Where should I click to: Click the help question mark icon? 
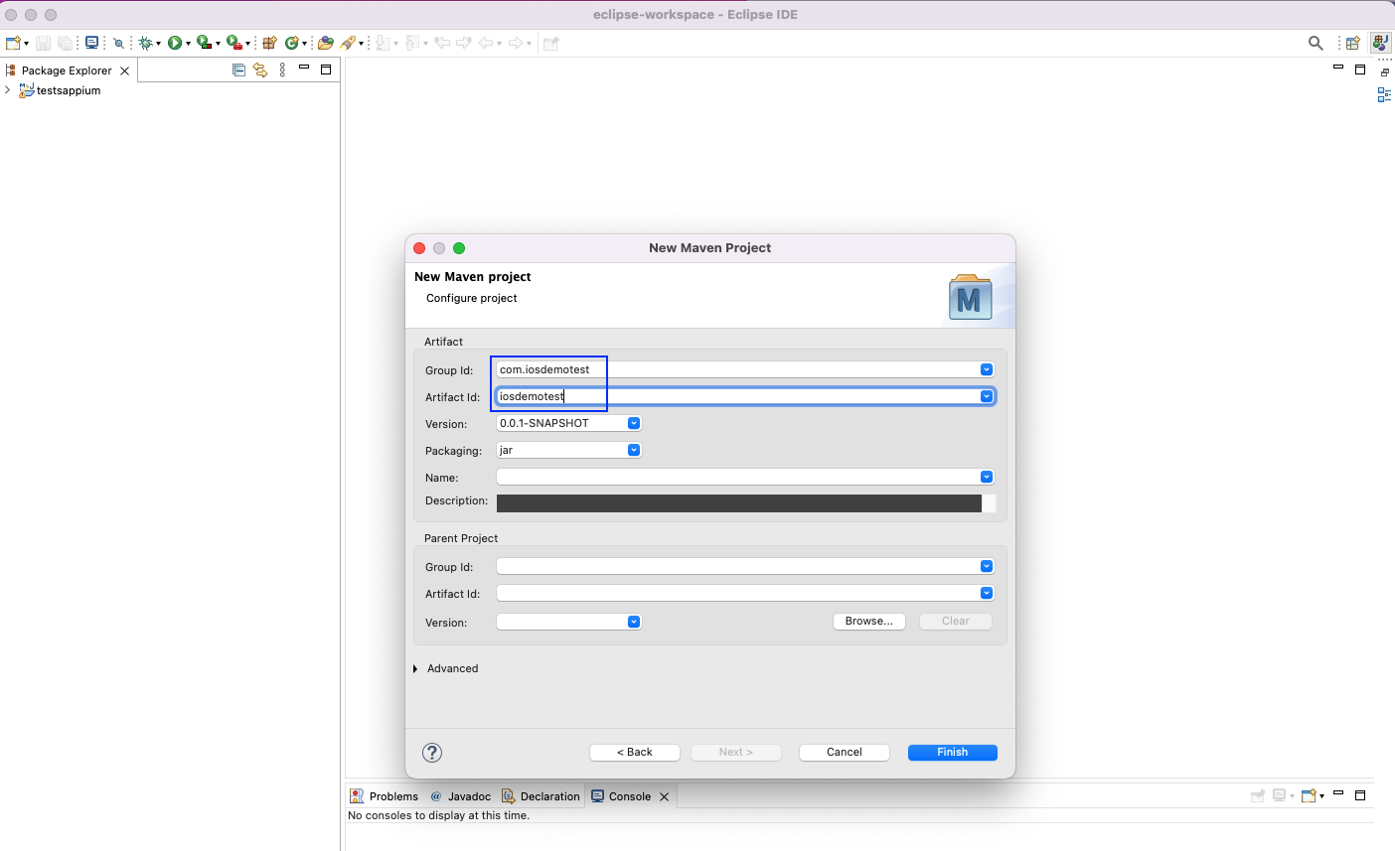click(x=432, y=753)
